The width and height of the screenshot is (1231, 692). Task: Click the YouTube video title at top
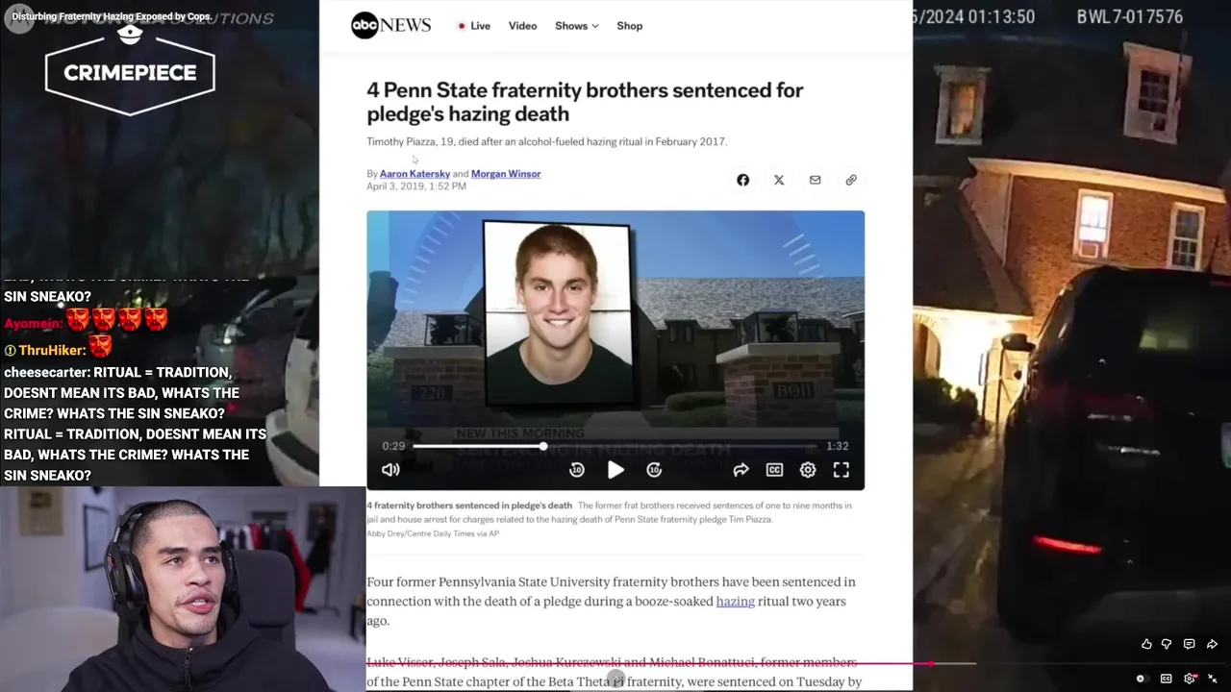112,16
